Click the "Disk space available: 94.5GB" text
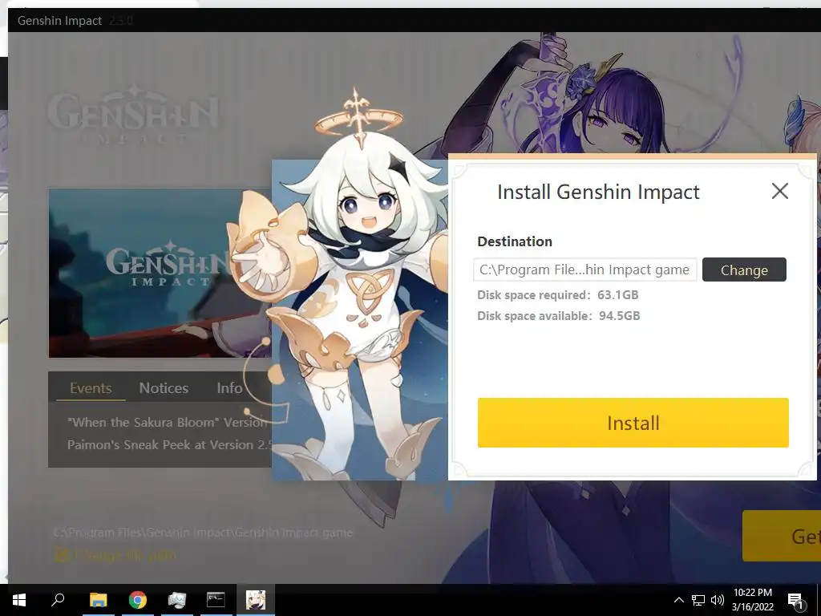 pyautogui.click(x=558, y=316)
